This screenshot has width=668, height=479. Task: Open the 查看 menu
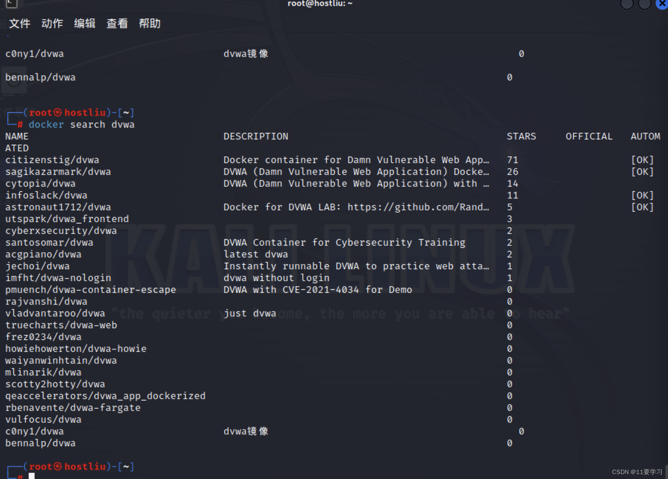click(117, 23)
